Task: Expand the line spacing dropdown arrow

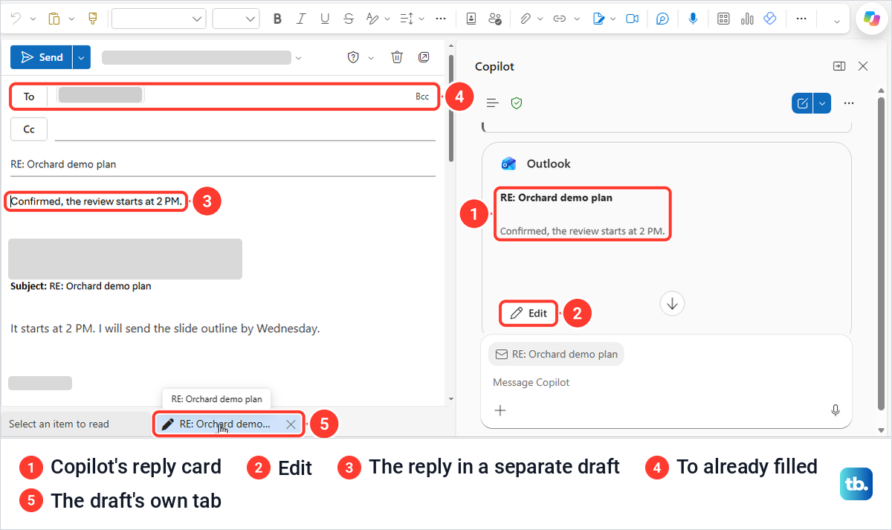Action: [x=421, y=19]
